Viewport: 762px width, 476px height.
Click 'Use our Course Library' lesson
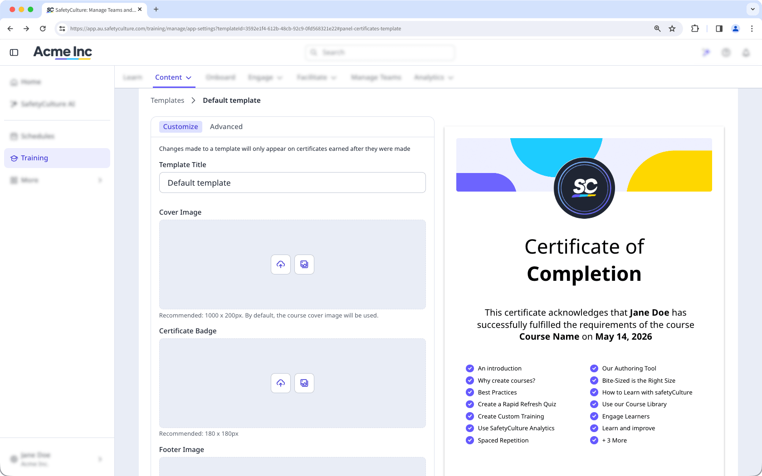(x=634, y=404)
